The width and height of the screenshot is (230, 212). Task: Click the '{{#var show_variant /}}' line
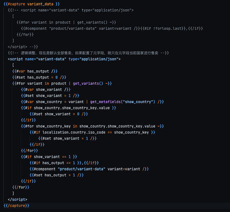tap(46, 89)
